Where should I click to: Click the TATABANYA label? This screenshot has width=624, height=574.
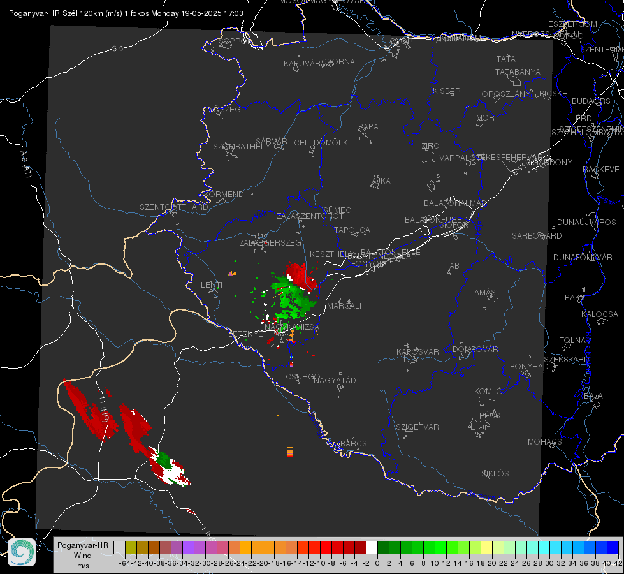[518, 71]
